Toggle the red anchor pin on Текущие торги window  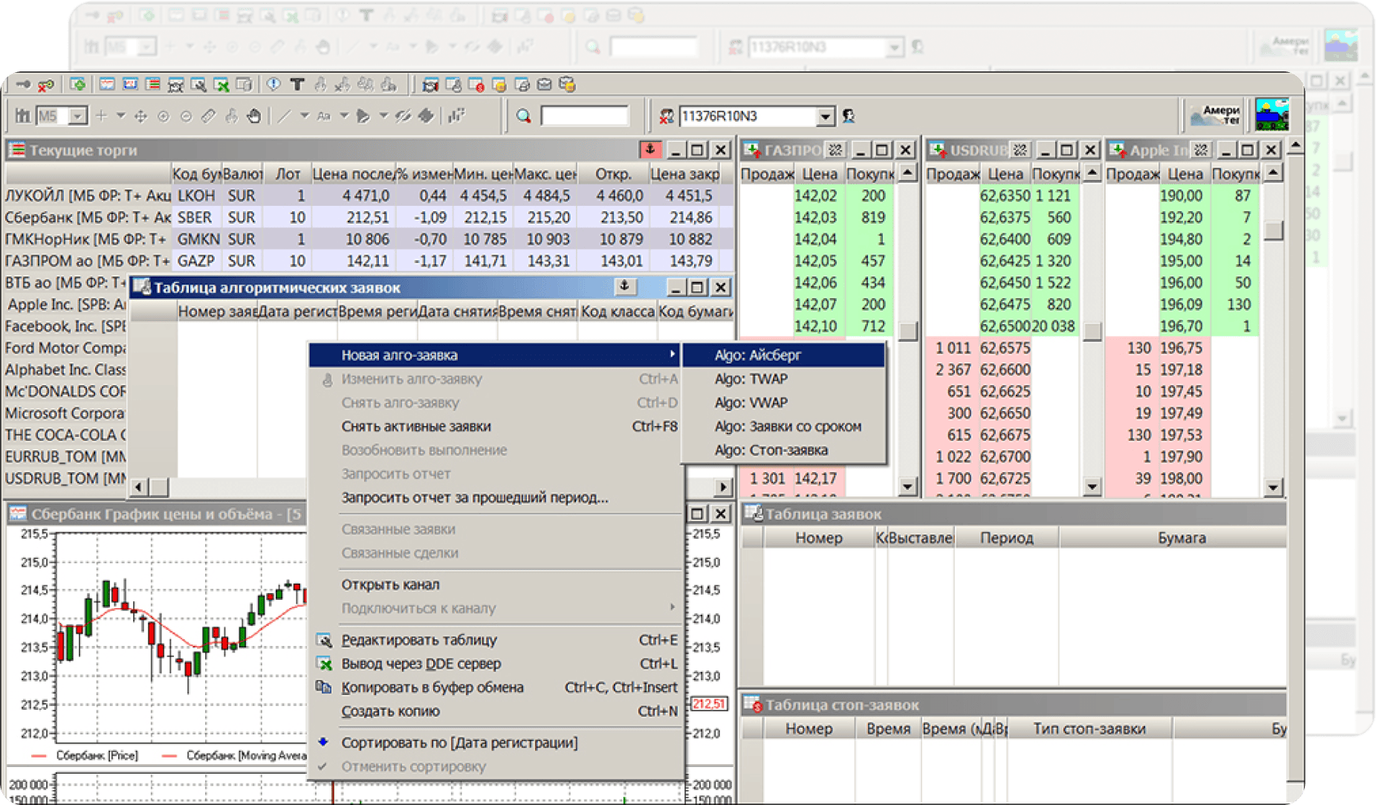[650, 150]
